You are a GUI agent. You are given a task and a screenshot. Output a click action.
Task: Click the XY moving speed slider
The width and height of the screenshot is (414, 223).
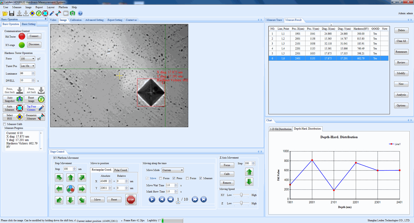pyautogui.click(x=241, y=195)
